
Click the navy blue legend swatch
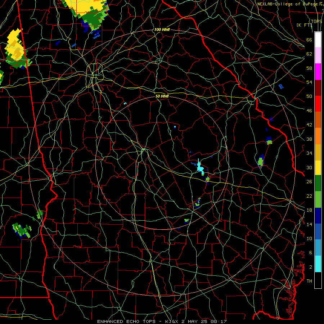[x=318, y=216]
